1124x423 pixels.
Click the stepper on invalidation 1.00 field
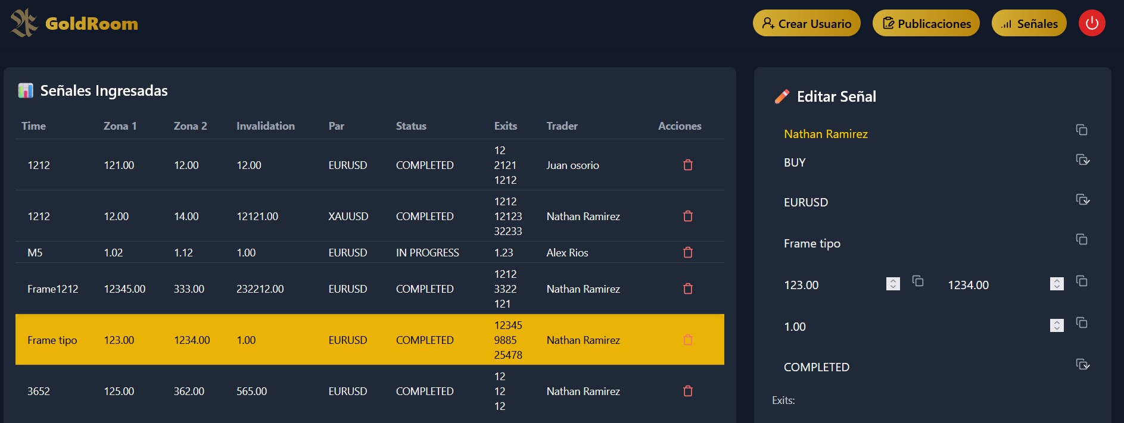pos(1056,325)
